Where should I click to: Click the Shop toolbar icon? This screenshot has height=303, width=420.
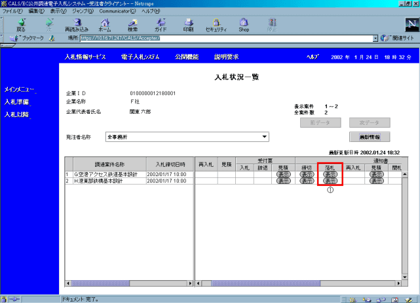(244, 25)
